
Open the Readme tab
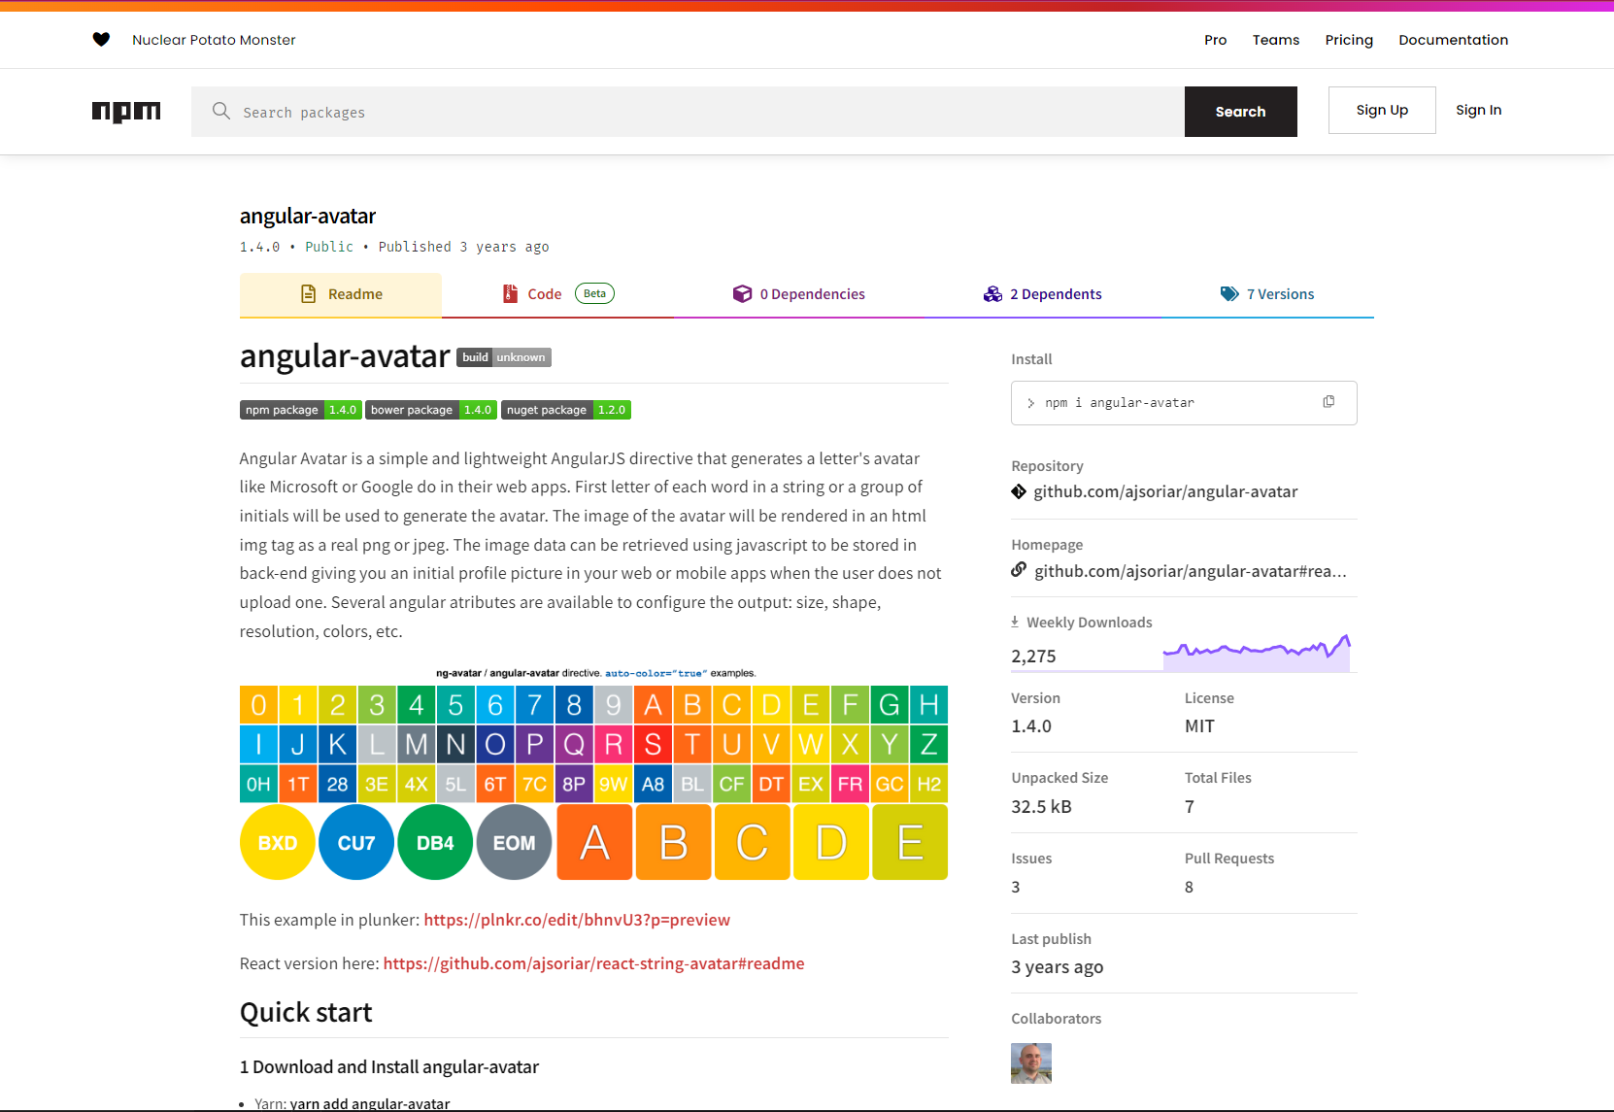point(341,294)
